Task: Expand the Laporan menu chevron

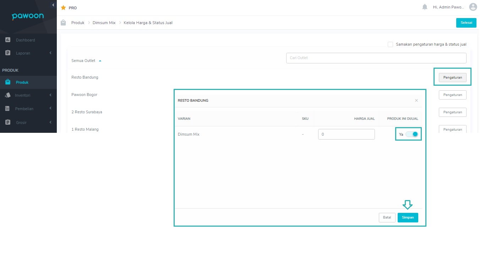Action: pyautogui.click(x=50, y=53)
